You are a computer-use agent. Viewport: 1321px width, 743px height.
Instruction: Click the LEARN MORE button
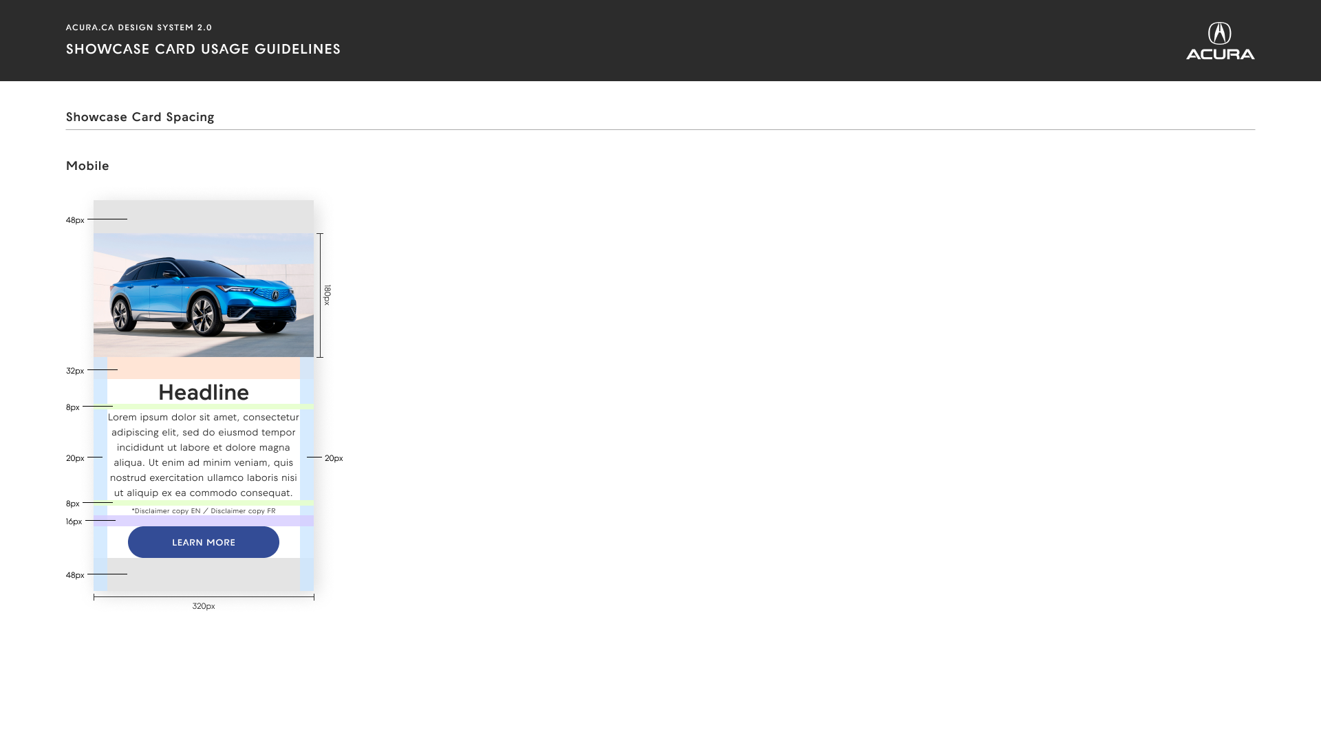tap(204, 542)
